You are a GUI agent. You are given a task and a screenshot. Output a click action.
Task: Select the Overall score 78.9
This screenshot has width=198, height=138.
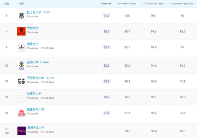click(107, 97)
